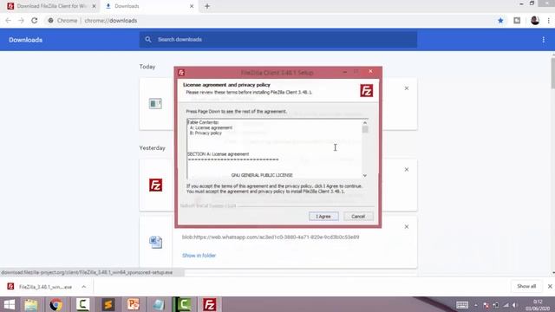The image size is (555, 312).
Task: Click the FileZilla logo in installer header
Action: click(x=367, y=90)
